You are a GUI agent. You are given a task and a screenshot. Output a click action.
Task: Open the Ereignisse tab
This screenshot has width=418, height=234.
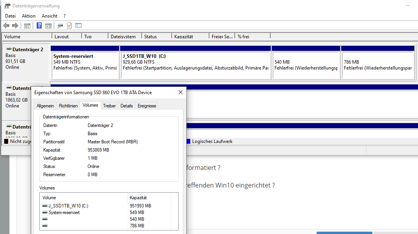[x=147, y=106]
